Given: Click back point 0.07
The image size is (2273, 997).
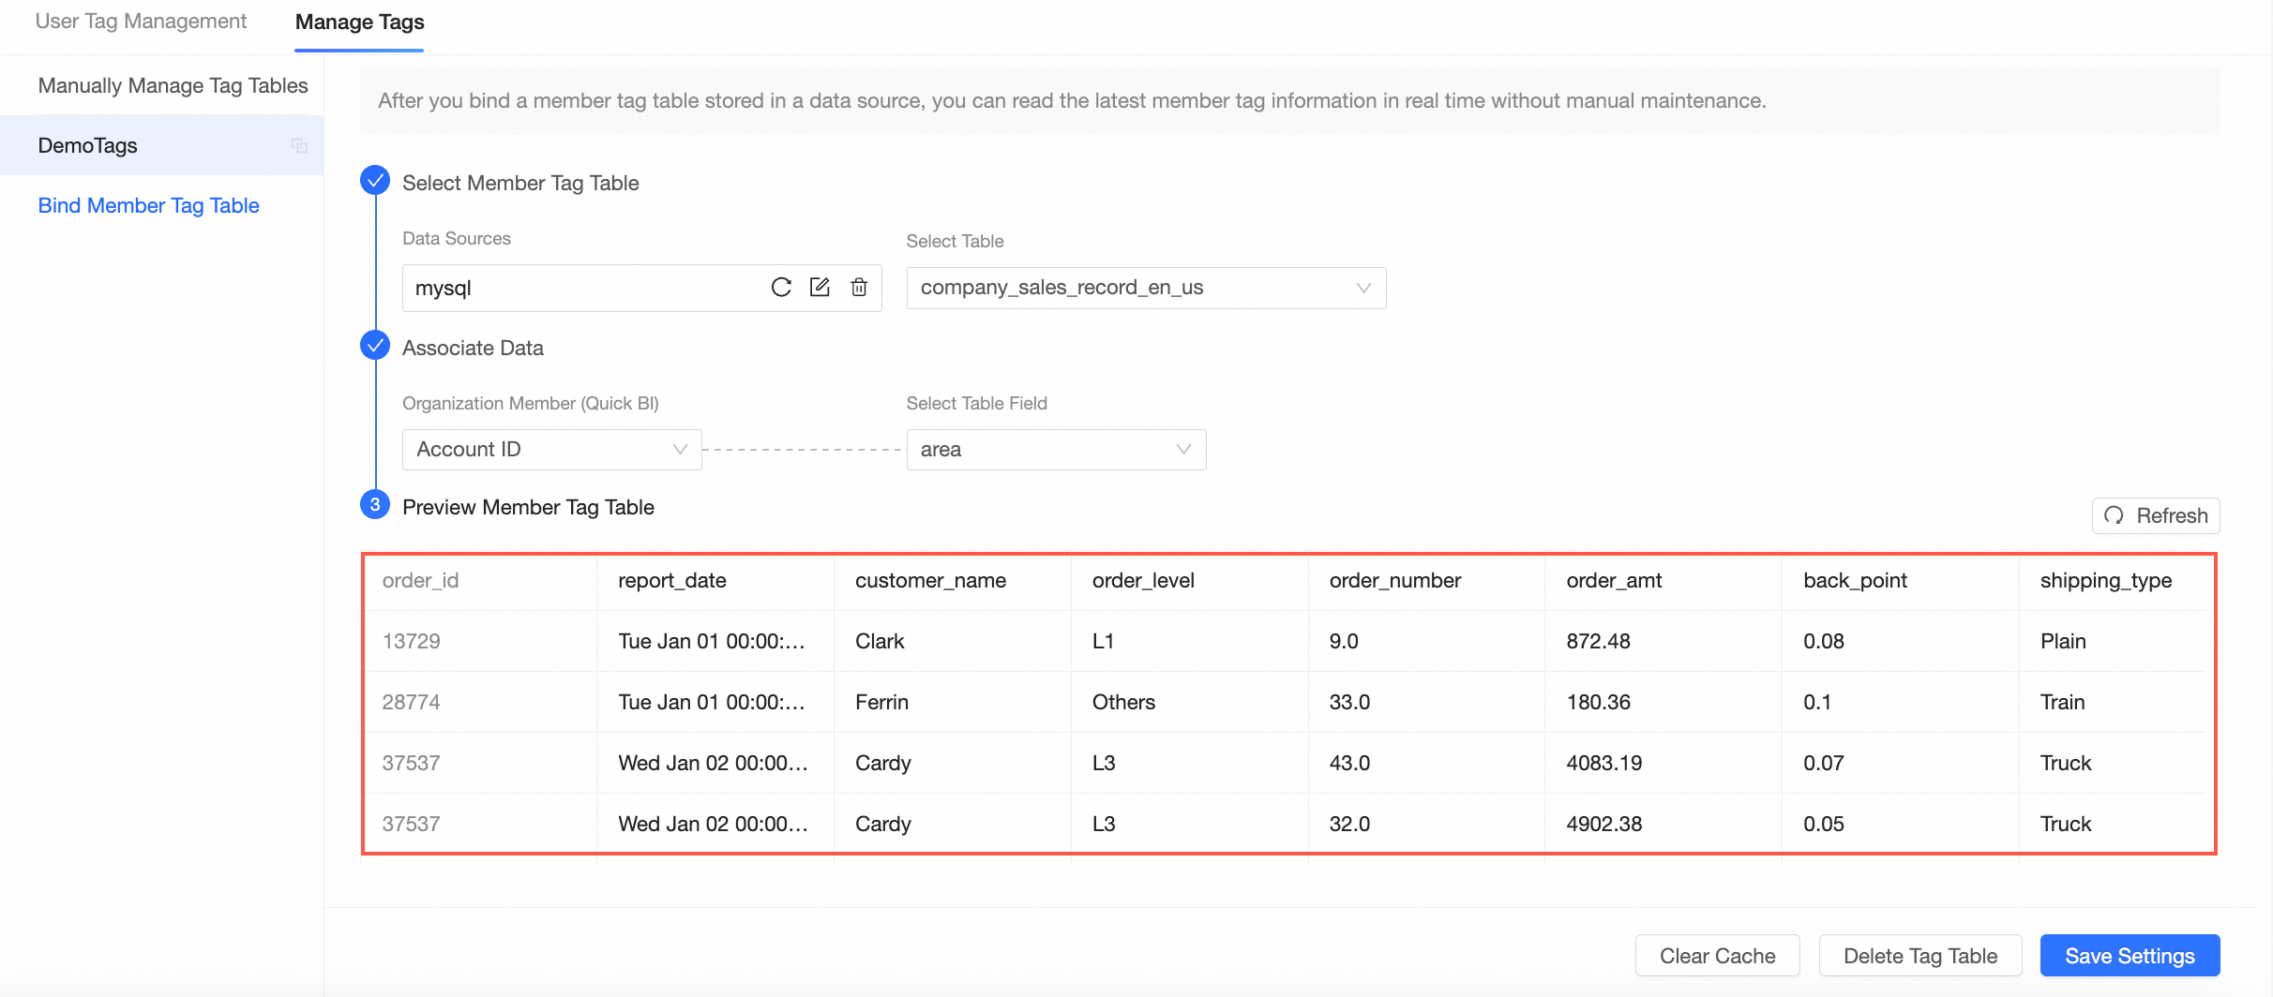Looking at the screenshot, I should tap(1823, 764).
